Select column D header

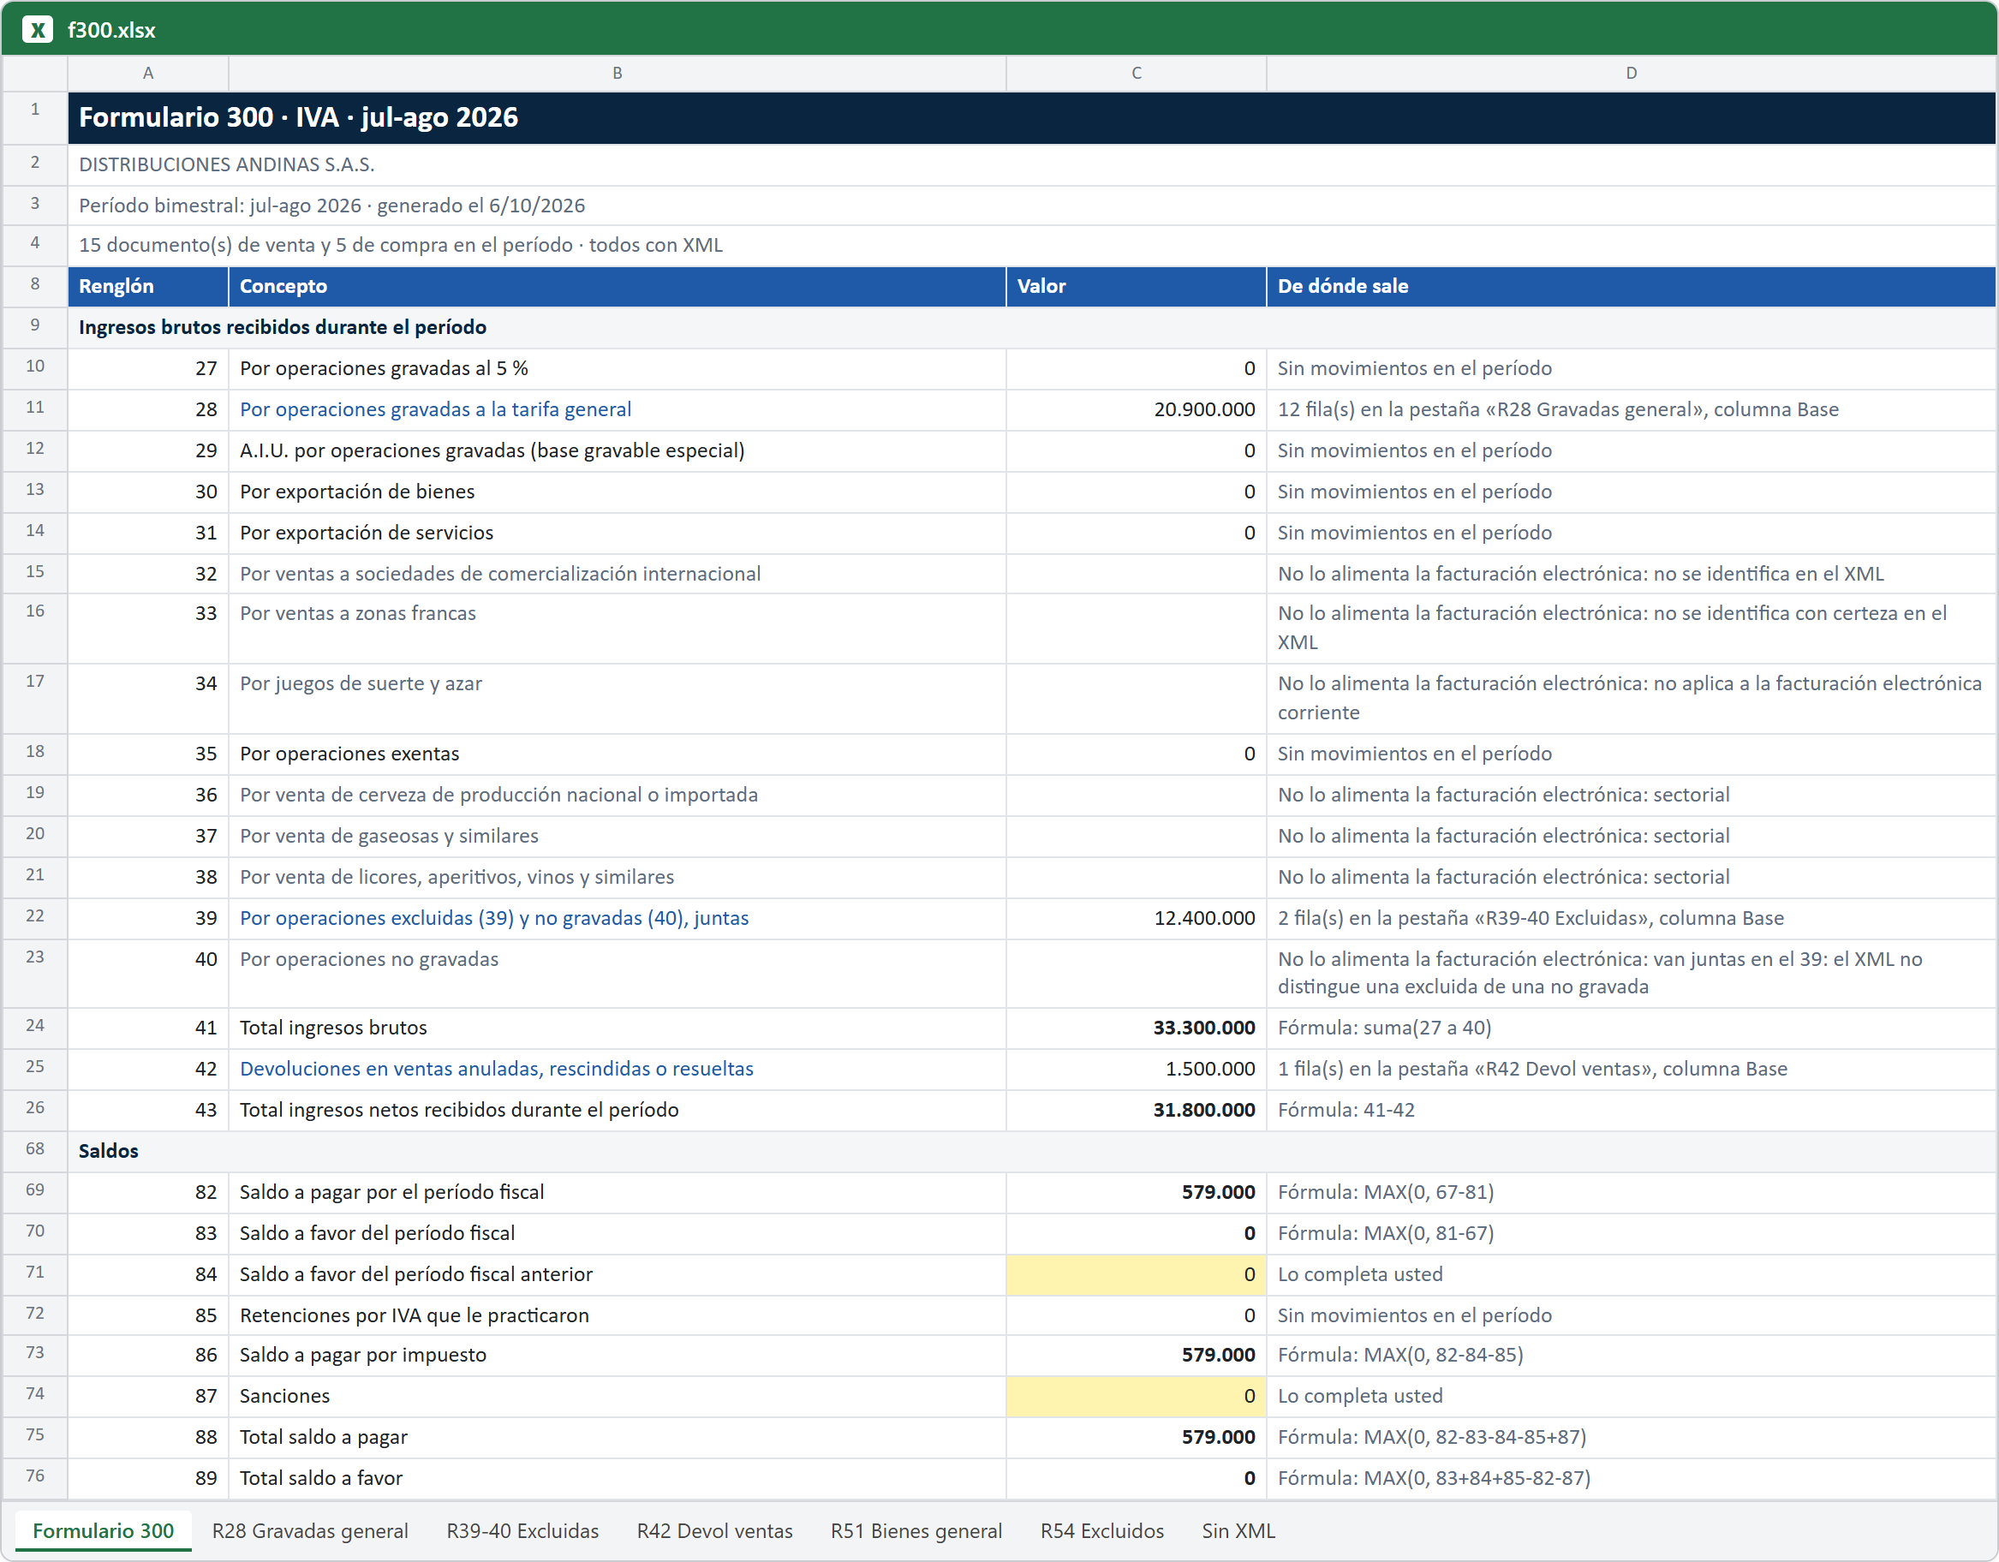1631,73
